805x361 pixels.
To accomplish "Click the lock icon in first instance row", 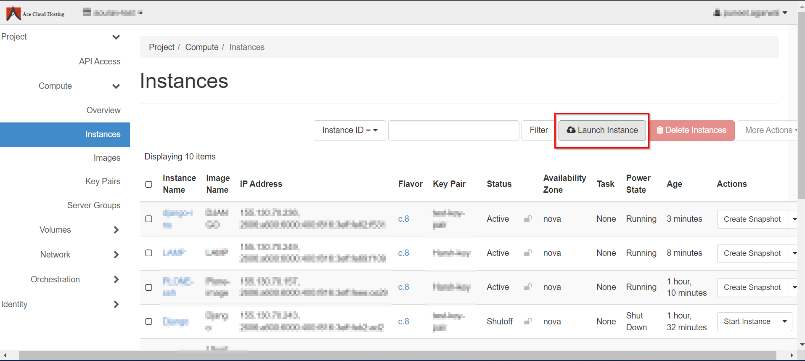I will point(528,219).
